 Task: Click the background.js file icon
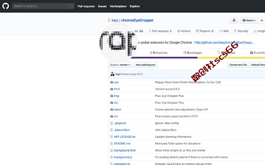[111, 157]
